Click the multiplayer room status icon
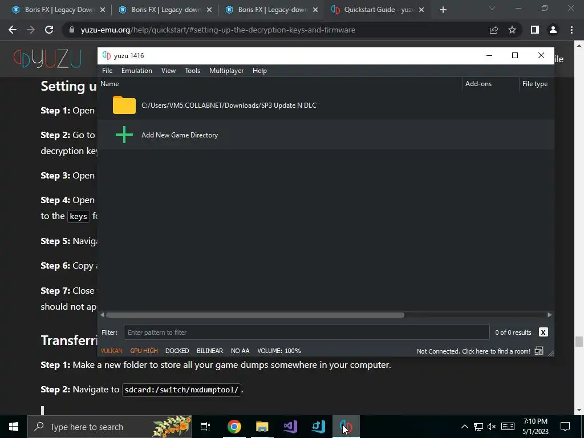This screenshot has height=438, width=584. [539, 351]
